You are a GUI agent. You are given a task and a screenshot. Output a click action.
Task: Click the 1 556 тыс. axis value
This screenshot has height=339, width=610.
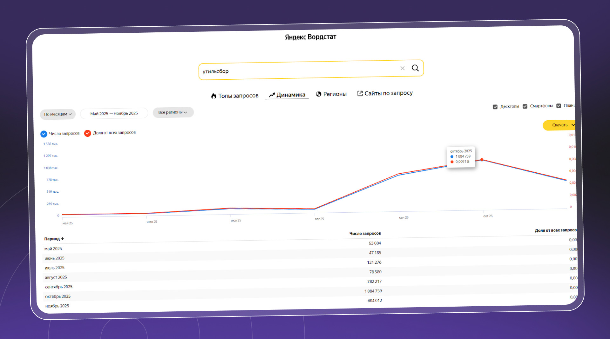(51, 144)
